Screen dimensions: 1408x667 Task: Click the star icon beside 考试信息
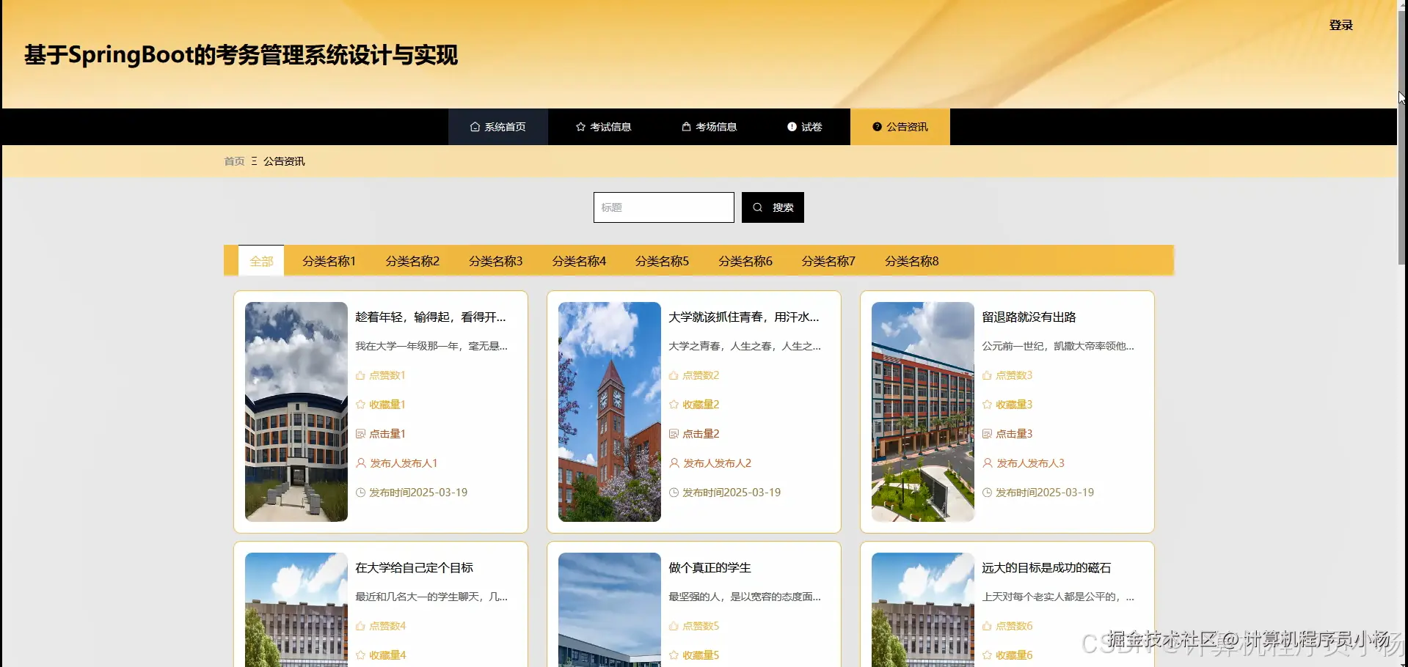pos(579,126)
